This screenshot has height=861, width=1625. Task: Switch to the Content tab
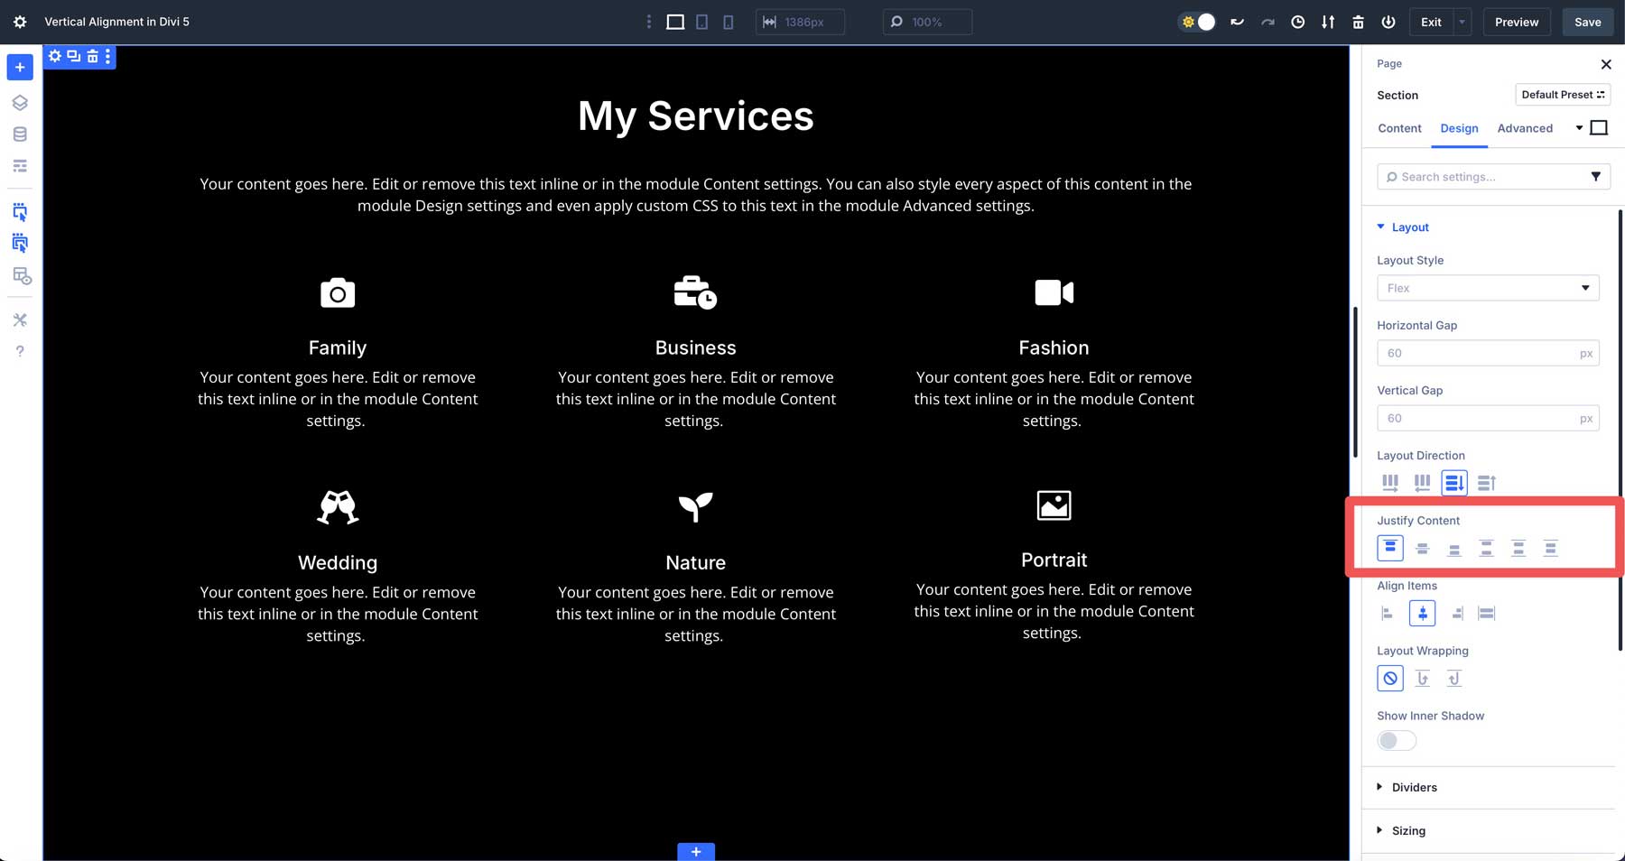1399,128
